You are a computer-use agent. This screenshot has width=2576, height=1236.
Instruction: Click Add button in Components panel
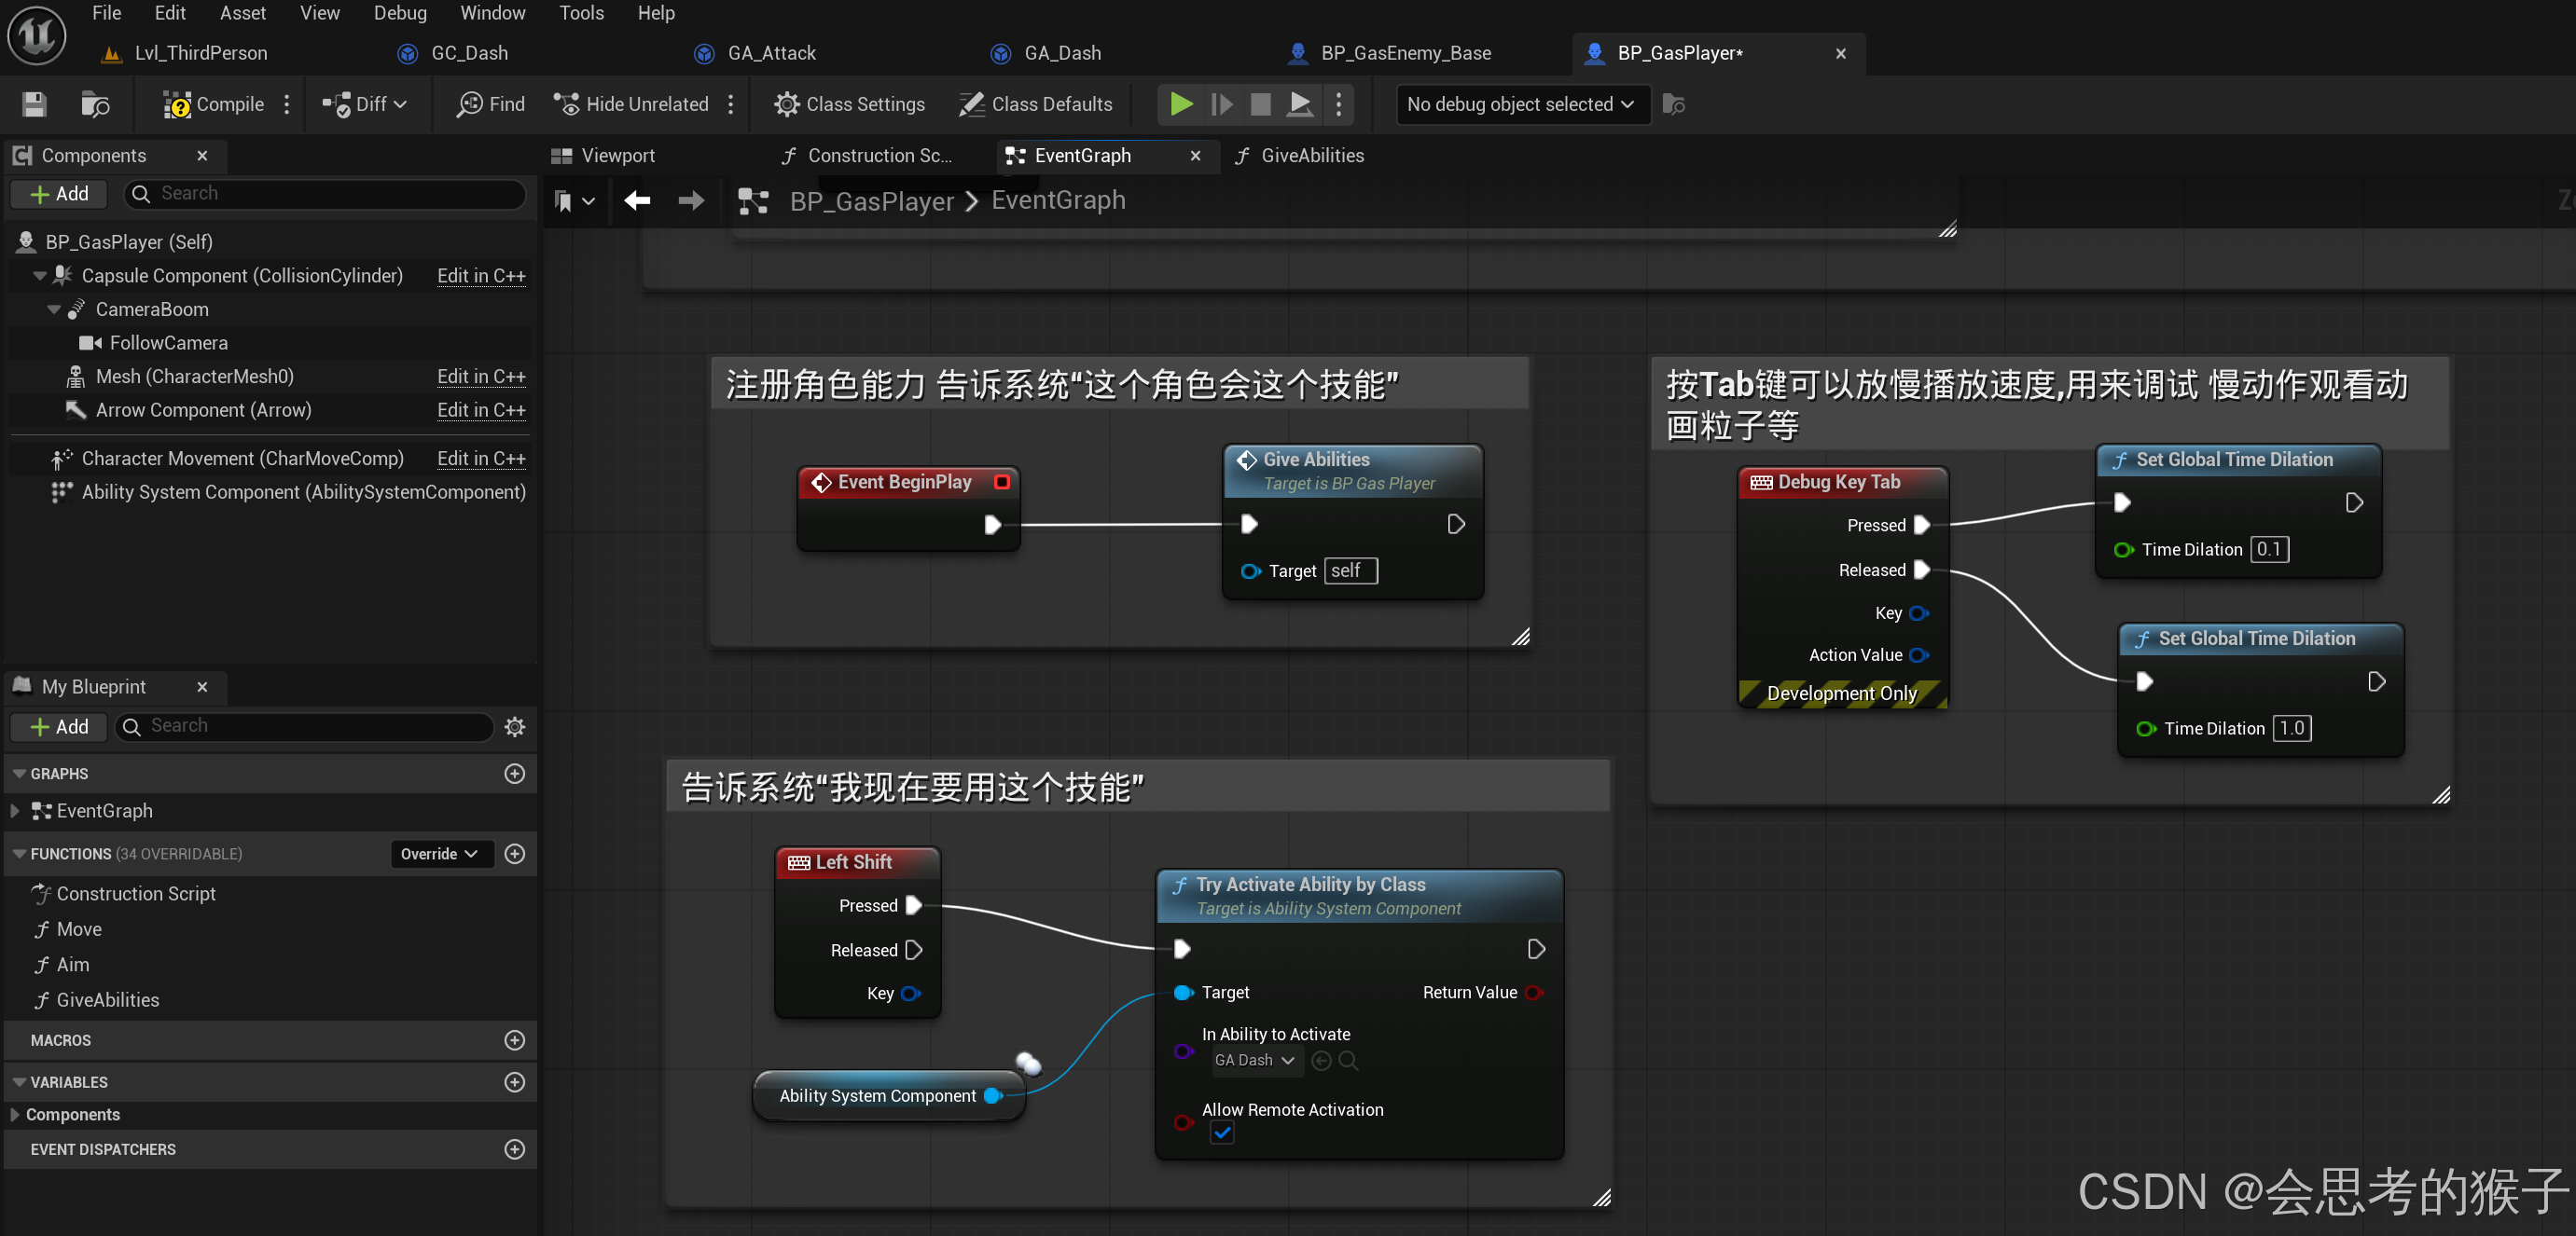coord(60,194)
